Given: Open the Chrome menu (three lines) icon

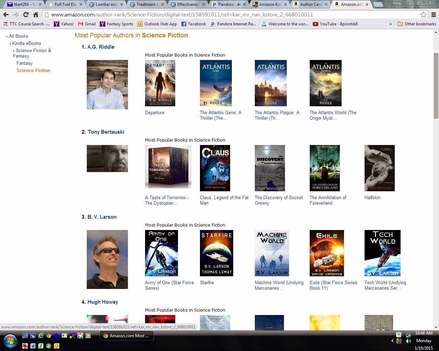Looking at the screenshot, I should (434, 14).
